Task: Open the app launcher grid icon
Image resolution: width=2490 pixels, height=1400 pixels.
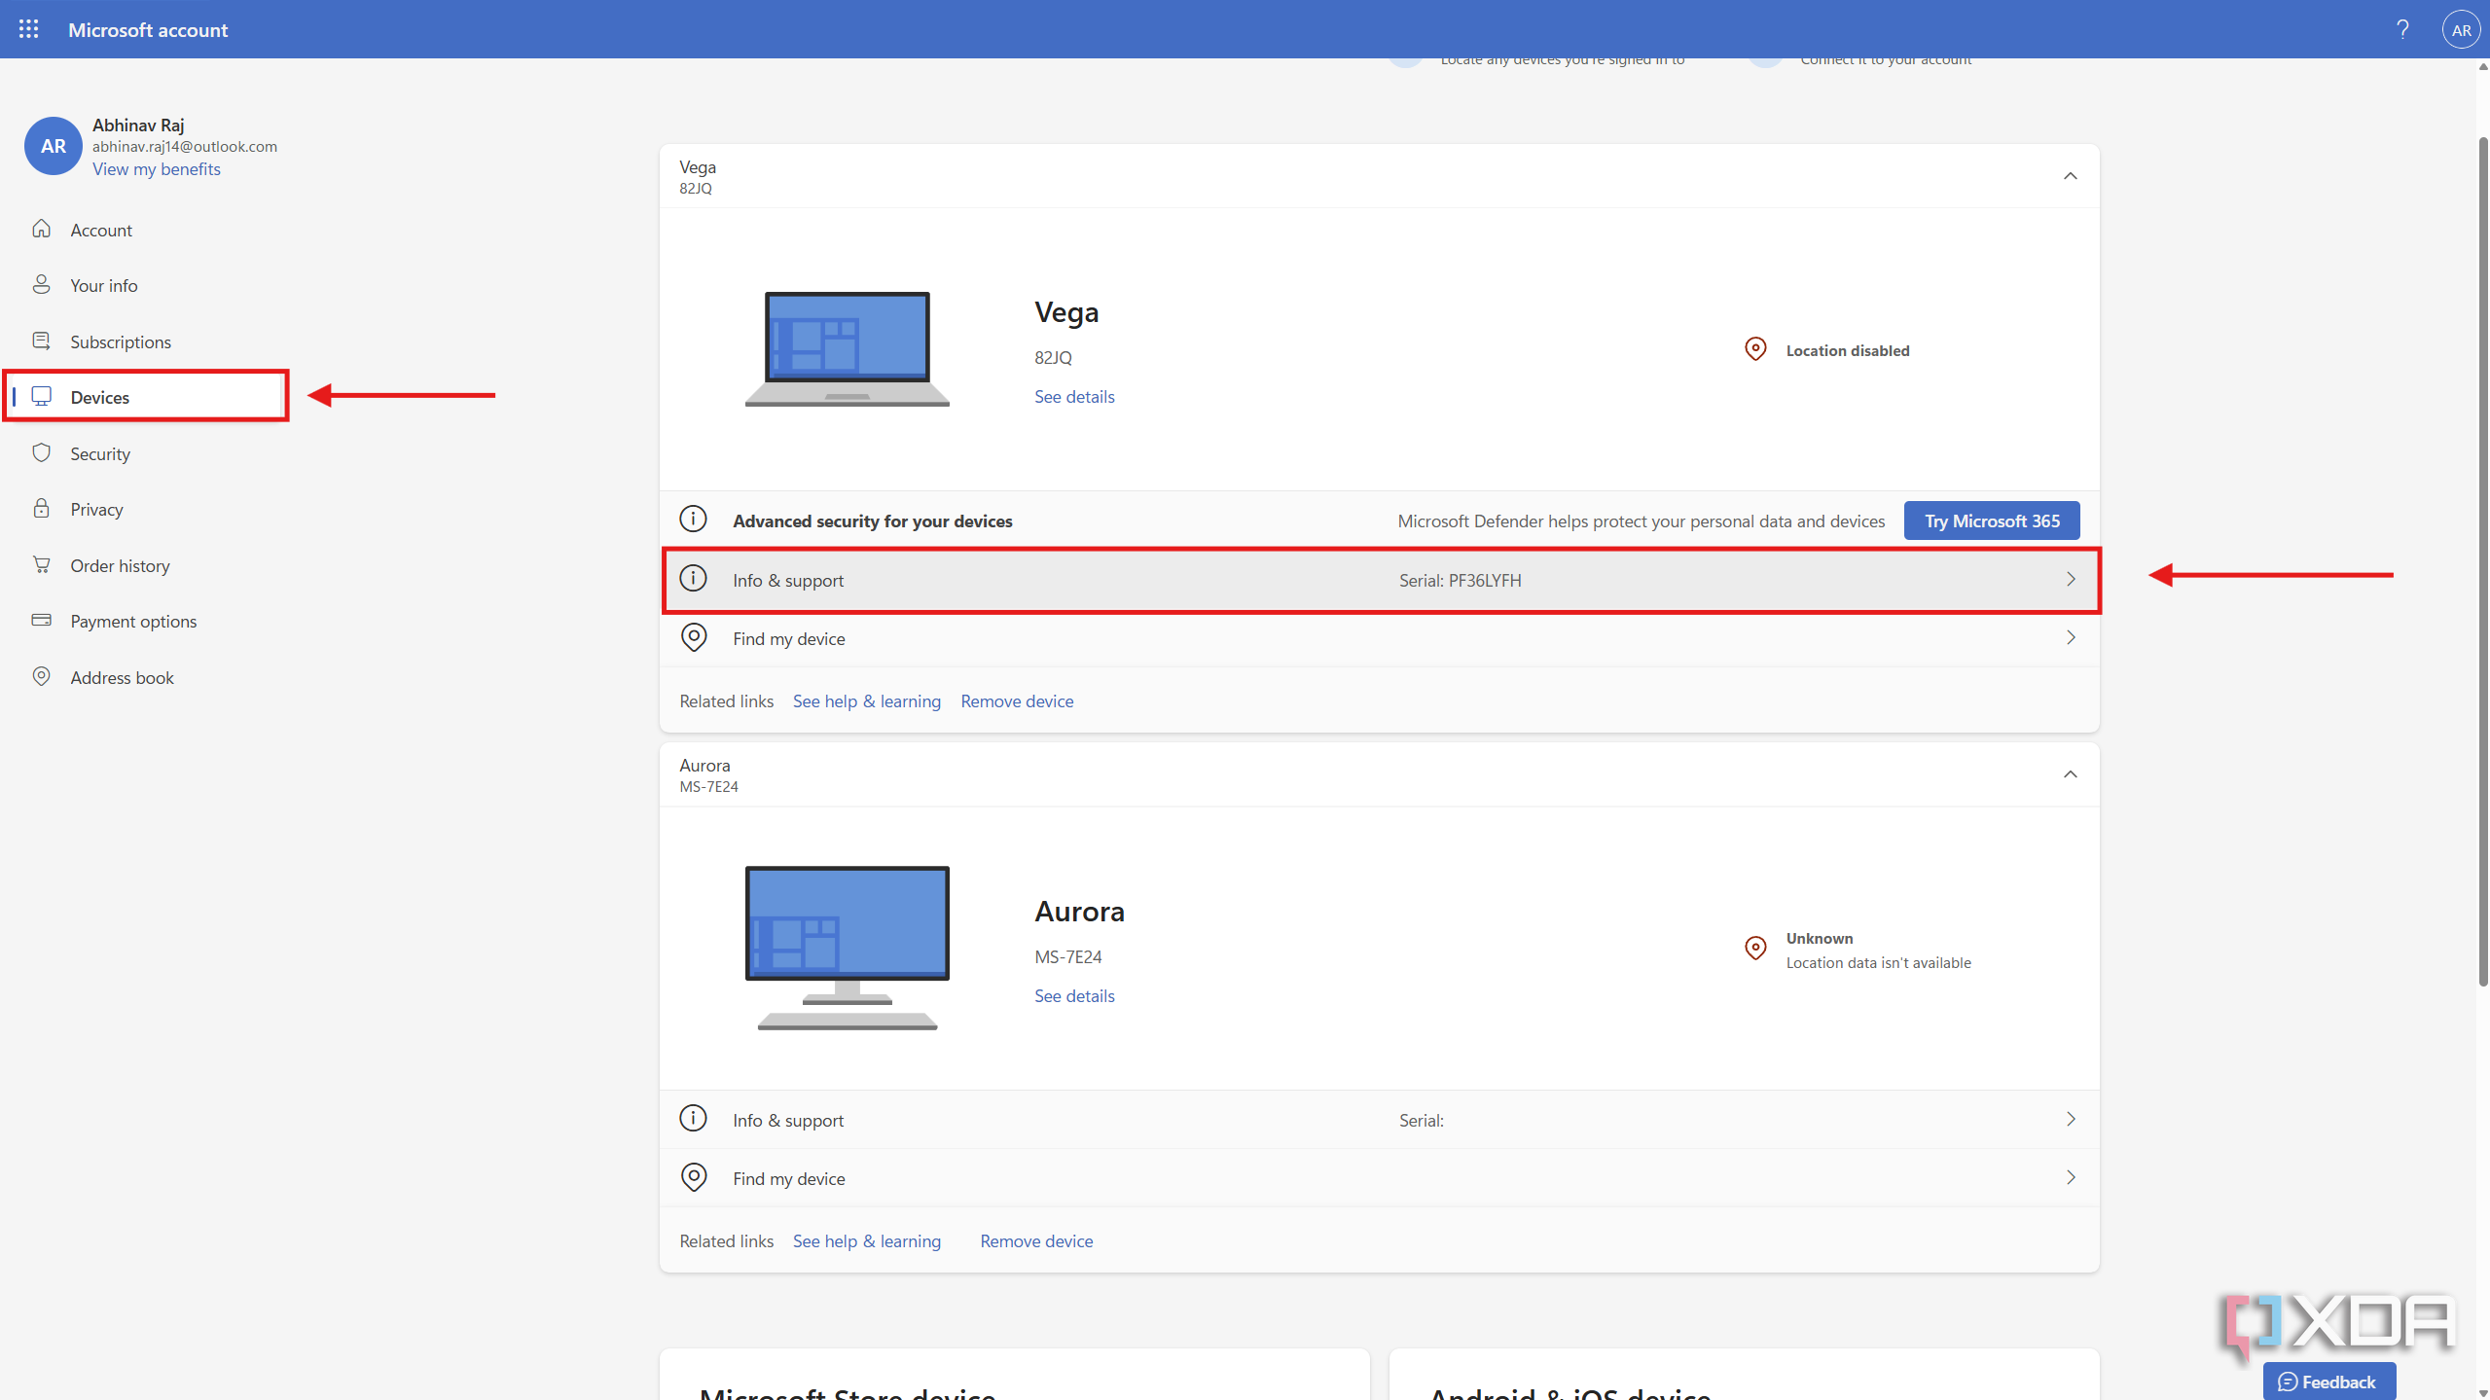Action: (29, 29)
